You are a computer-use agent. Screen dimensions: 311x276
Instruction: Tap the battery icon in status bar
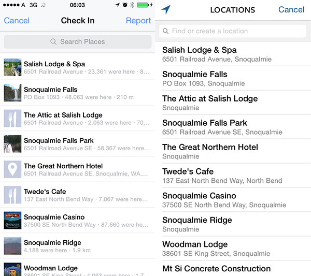tap(143, 5)
